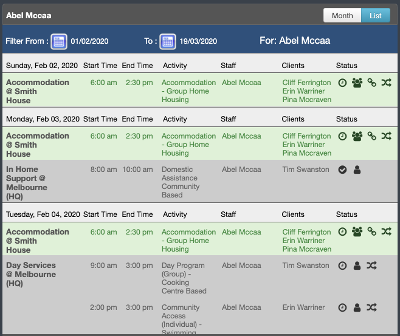Click the shuffle icon on Day Services shift
The image size is (400, 336).
(x=371, y=266)
